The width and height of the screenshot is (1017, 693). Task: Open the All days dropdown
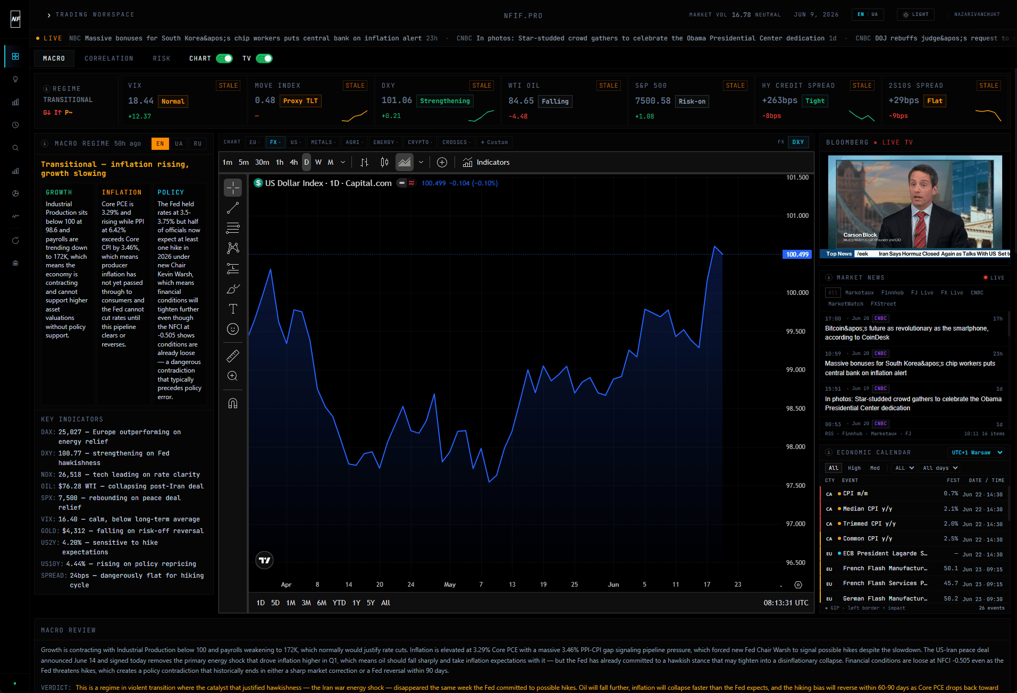click(940, 468)
